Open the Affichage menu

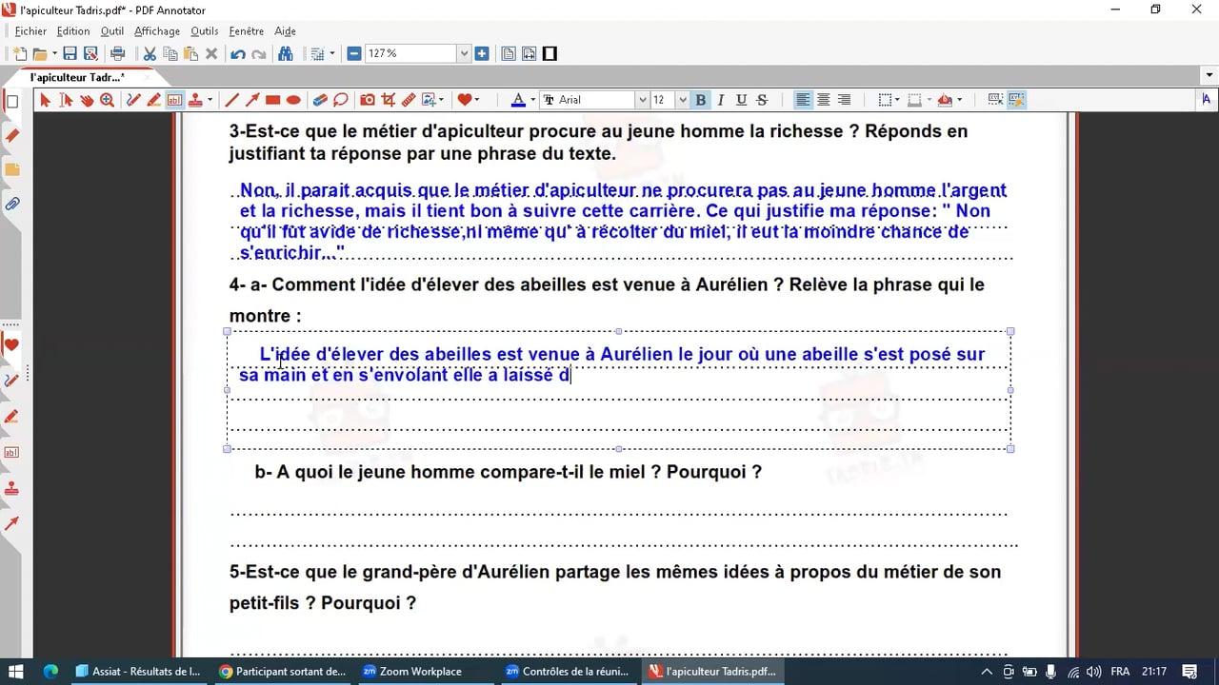(x=157, y=31)
